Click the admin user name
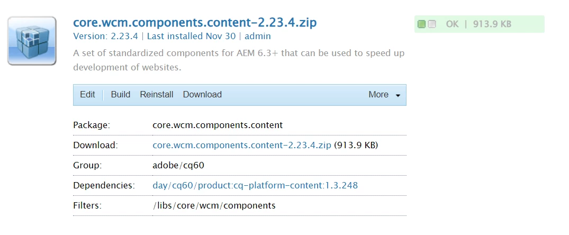Viewport: 569px width, 235px height. coord(258,37)
